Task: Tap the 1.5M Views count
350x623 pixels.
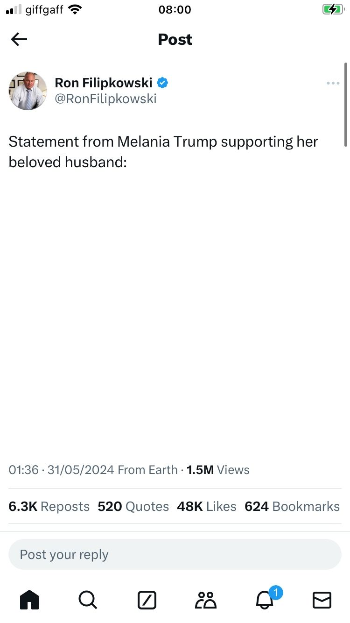Action: click(218, 470)
